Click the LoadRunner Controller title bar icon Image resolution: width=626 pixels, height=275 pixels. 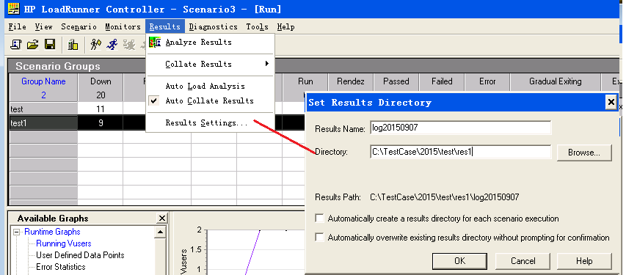point(13,8)
